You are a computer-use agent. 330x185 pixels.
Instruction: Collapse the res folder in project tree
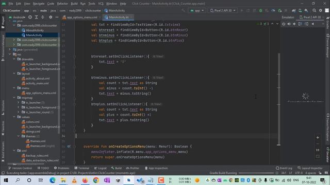[x=10, y=54]
